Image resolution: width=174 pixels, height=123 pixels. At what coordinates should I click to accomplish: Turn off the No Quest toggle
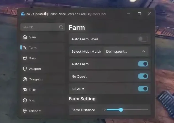coord(143,76)
